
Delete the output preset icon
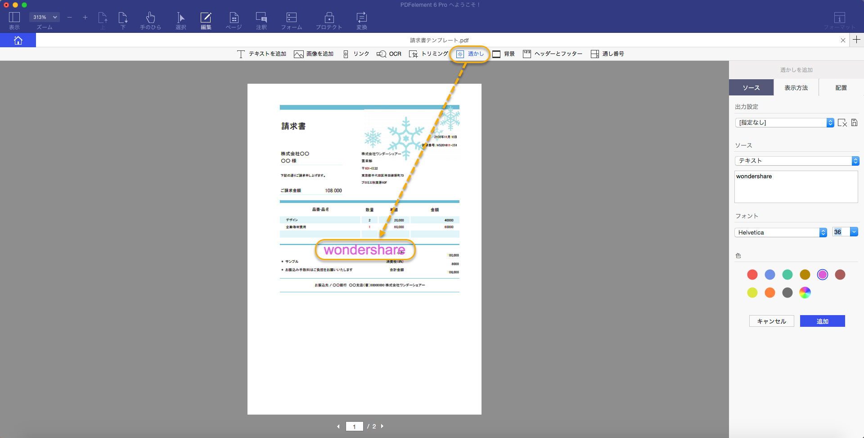tap(842, 122)
